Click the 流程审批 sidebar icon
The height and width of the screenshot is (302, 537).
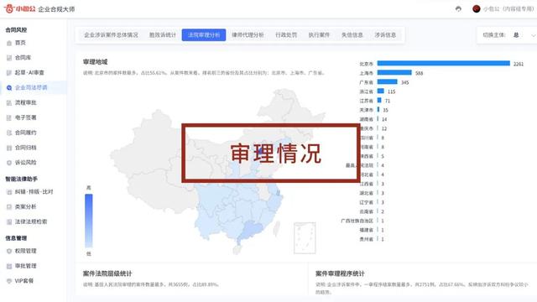point(9,102)
